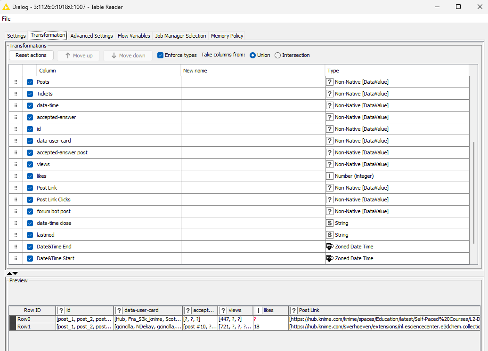The image size is (488, 351).
Task: Click the KNIME dialog title icon
Action: (x=6, y=7)
